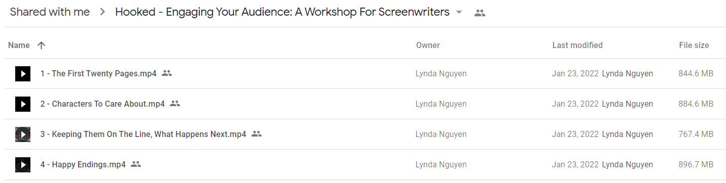Click shared-people icon beside Keeping Them On The Line
726x183 pixels.
click(257, 134)
